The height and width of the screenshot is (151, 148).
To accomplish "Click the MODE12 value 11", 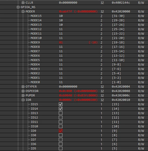I will 61,29.
